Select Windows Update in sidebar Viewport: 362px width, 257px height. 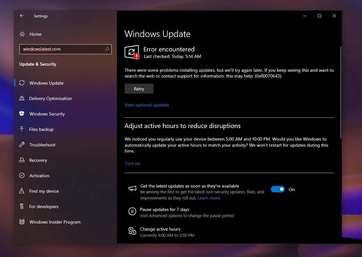pos(46,83)
